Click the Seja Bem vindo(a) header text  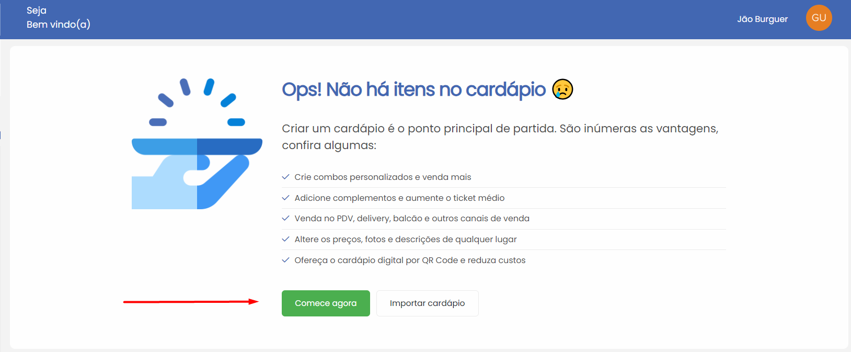[x=59, y=17]
